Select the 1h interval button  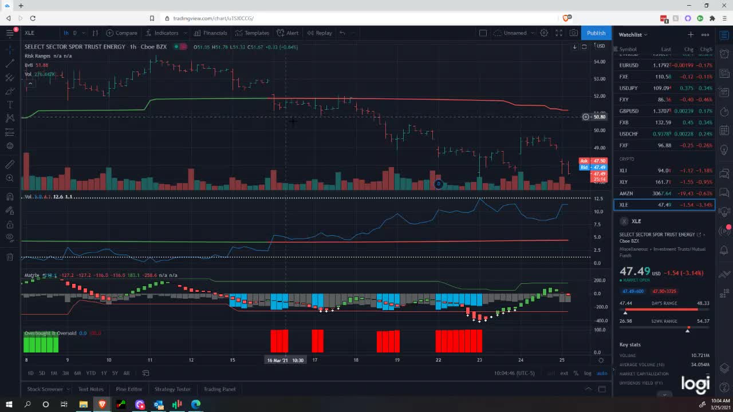(x=66, y=33)
